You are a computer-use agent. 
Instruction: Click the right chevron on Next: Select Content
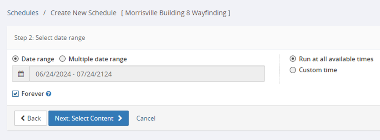point(120,118)
